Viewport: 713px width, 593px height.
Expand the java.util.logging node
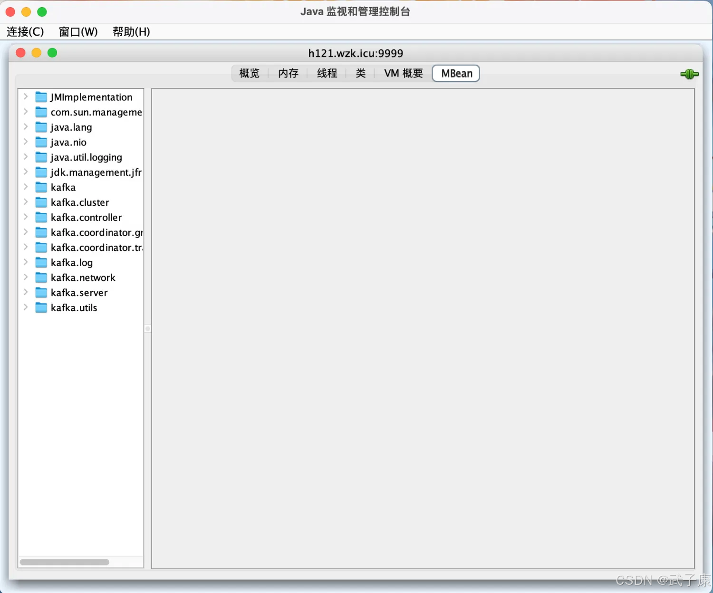(x=26, y=157)
